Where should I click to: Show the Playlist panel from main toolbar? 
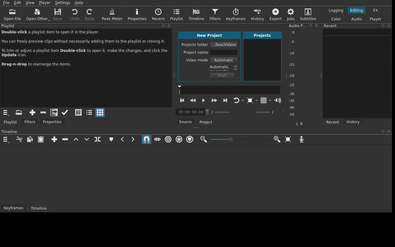coord(176,15)
